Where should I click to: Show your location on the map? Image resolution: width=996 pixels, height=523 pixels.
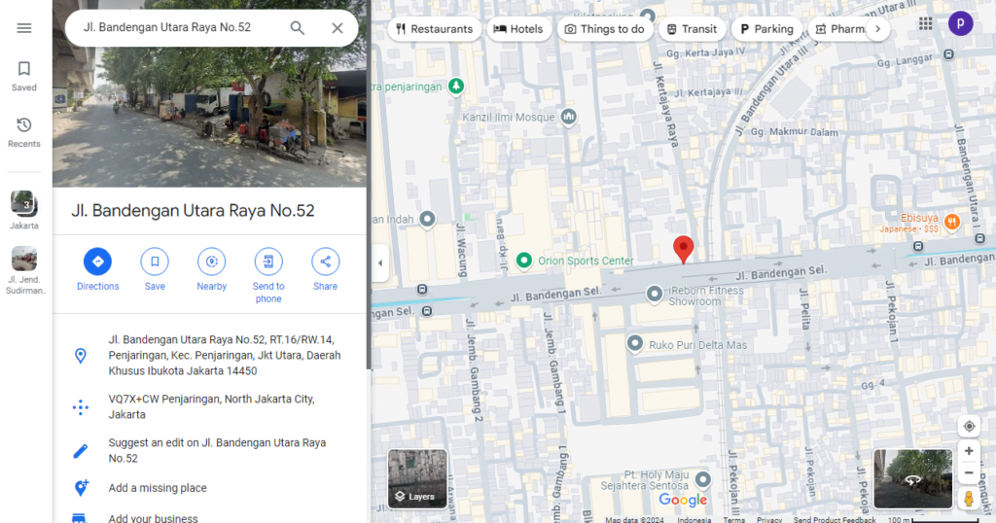pyautogui.click(x=969, y=427)
